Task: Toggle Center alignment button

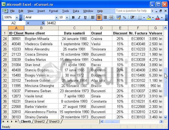Action: [x=99, y=17]
